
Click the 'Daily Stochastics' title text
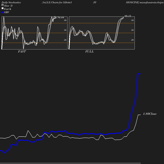point(11,3)
